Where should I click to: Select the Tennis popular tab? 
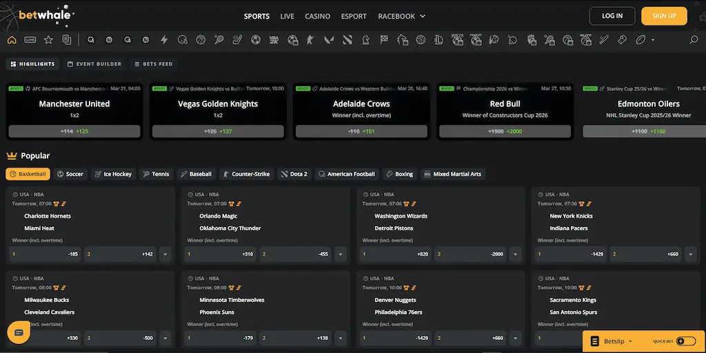coord(156,174)
